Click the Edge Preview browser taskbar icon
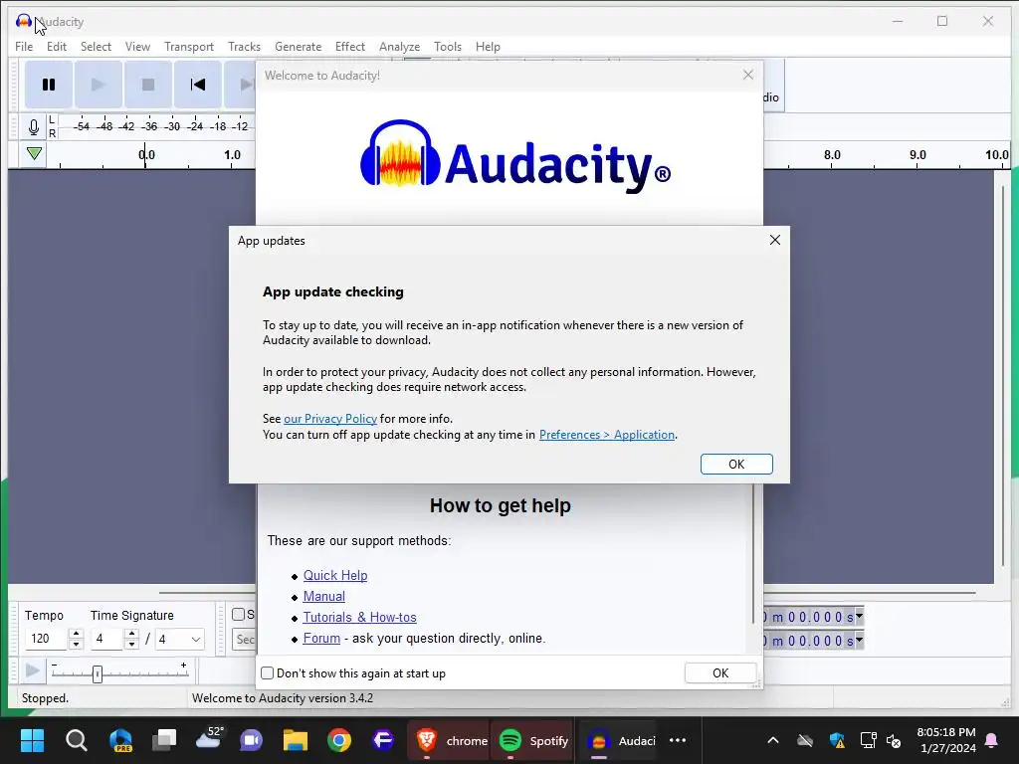1019x764 pixels. tap(120, 740)
